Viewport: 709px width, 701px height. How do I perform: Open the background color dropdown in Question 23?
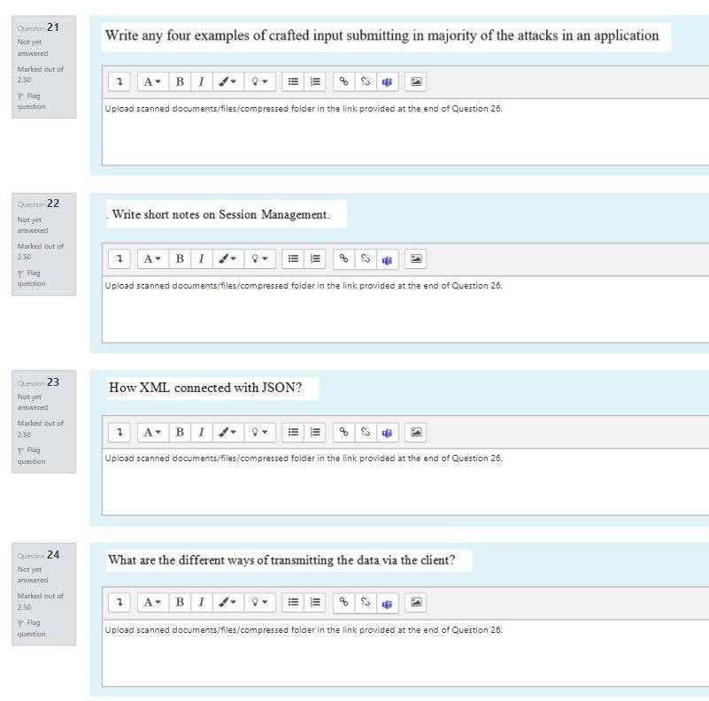coord(257,432)
